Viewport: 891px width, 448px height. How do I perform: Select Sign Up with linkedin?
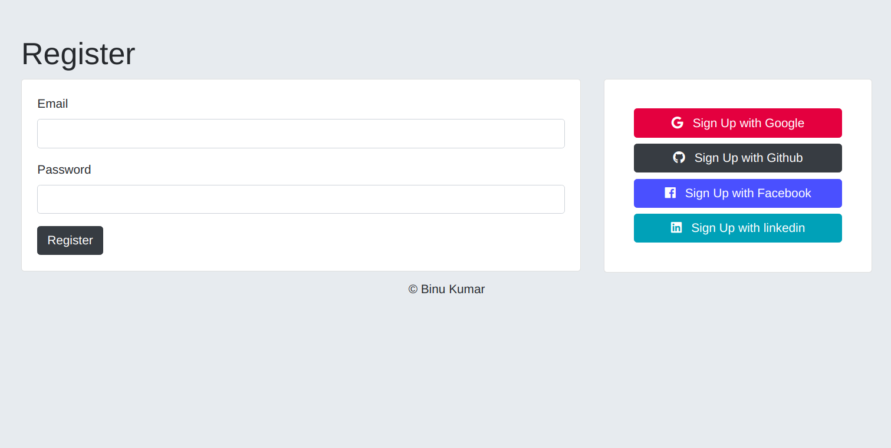[748, 228]
